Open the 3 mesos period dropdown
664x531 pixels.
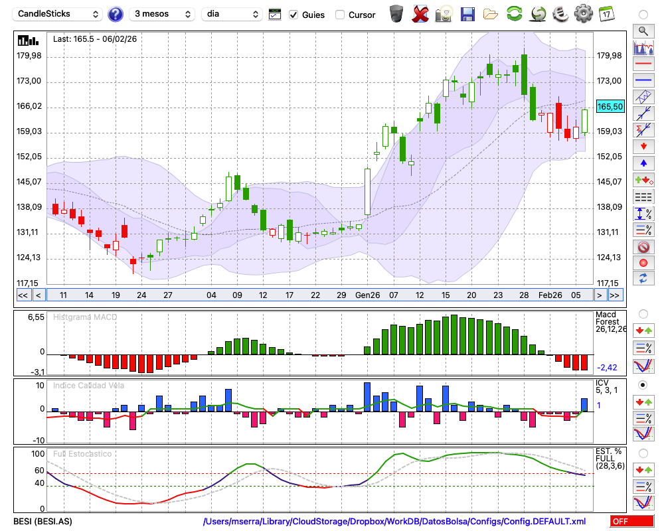coord(161,14)
